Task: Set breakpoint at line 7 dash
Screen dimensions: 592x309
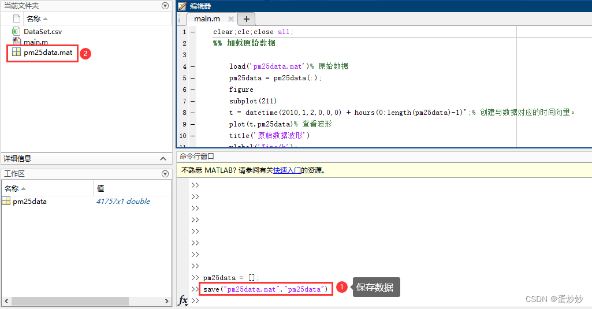Action: pos(192,101)
